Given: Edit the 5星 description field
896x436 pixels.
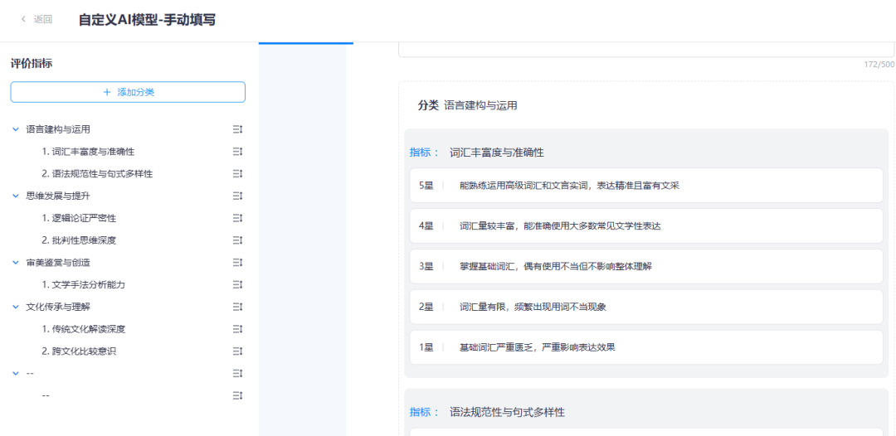Looking at the screenshot, I should pyautogui.click(x=646, y=186).
